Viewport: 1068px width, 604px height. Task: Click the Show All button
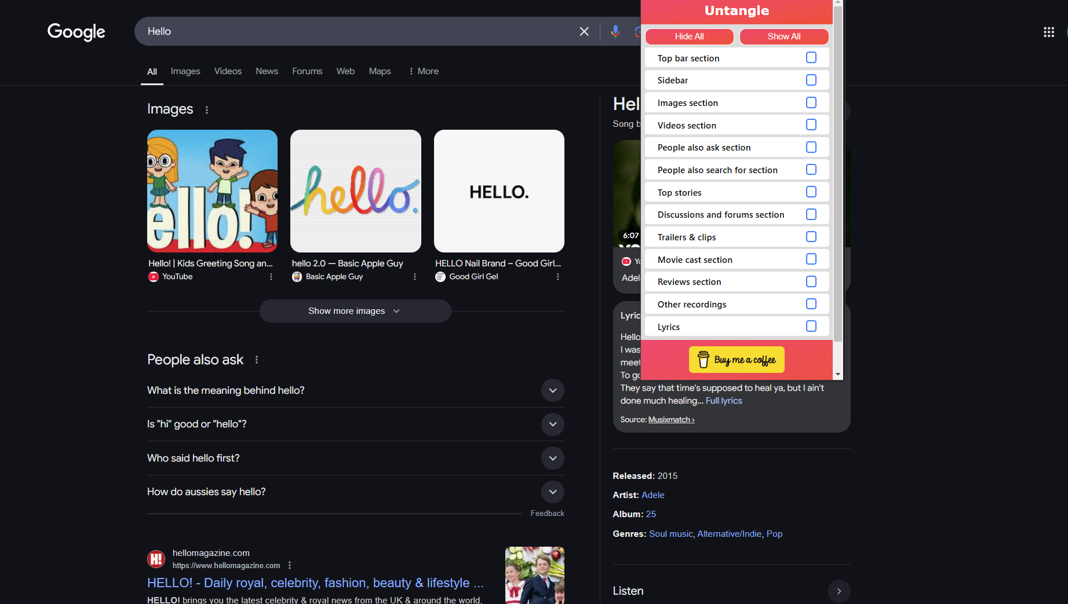click(784, 36)
